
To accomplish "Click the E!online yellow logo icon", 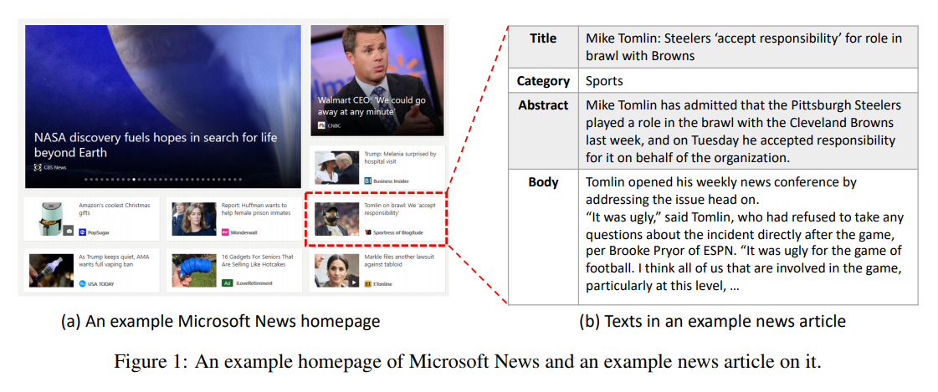I will click(368, 283).
